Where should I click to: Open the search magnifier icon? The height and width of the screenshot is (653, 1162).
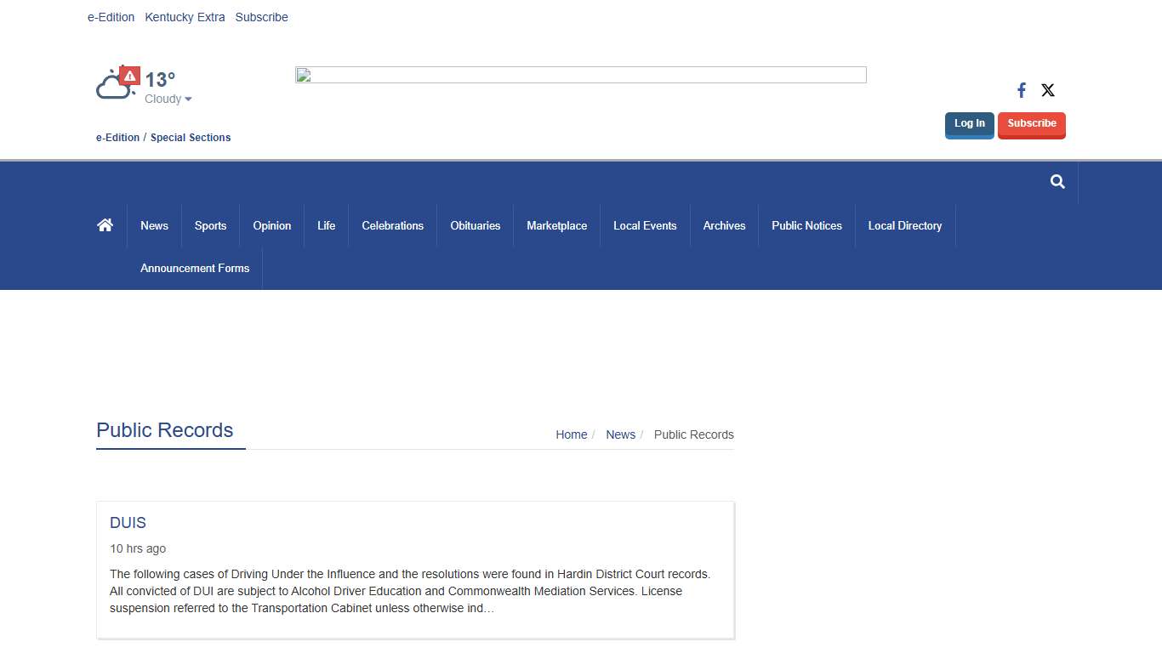click(1057, 182)
